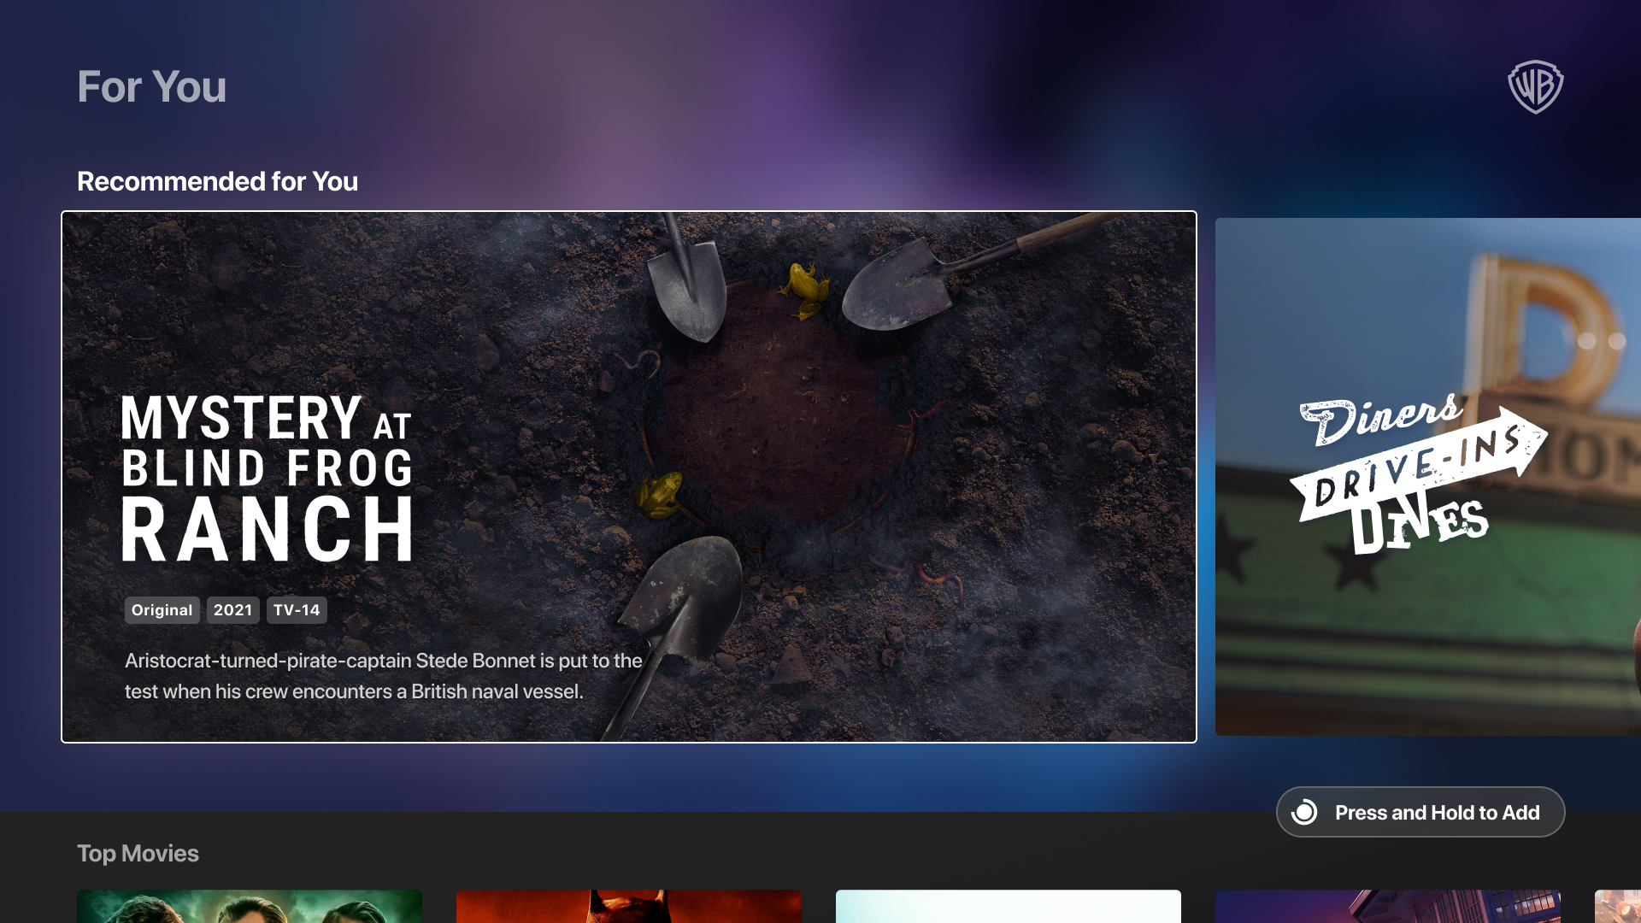Click the TV-14 rating badge
Viewport: 1641px width, 923px height.
297,610
